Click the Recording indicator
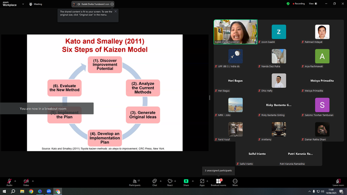Screen dimensions: 347x195 click(x=299, y=4)
